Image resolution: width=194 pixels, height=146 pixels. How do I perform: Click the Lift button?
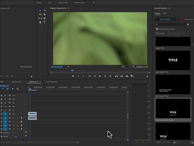click(117, 76)
